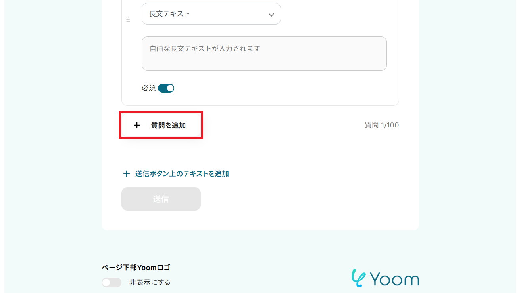
Task: Click the teal Yoom logo swirl mark
Action: (358, 278)
